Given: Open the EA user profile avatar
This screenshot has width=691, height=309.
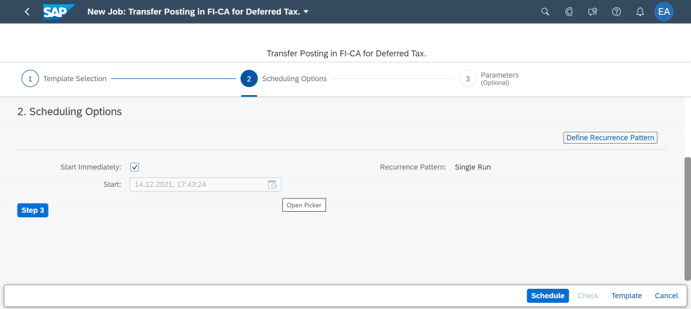Looking at the screenshot, I should (664, 12).
